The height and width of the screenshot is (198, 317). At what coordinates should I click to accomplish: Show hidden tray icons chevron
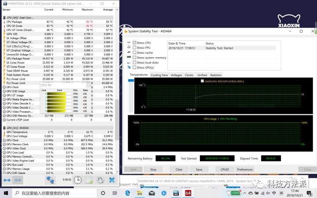pyautogui.click(x=245, y=193)
